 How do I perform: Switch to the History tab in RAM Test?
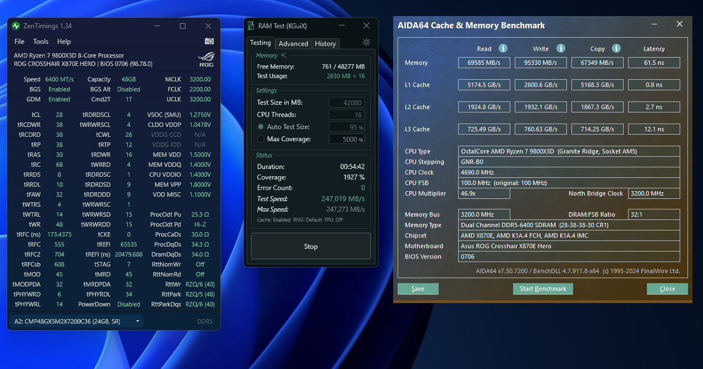tap(325, 44)
